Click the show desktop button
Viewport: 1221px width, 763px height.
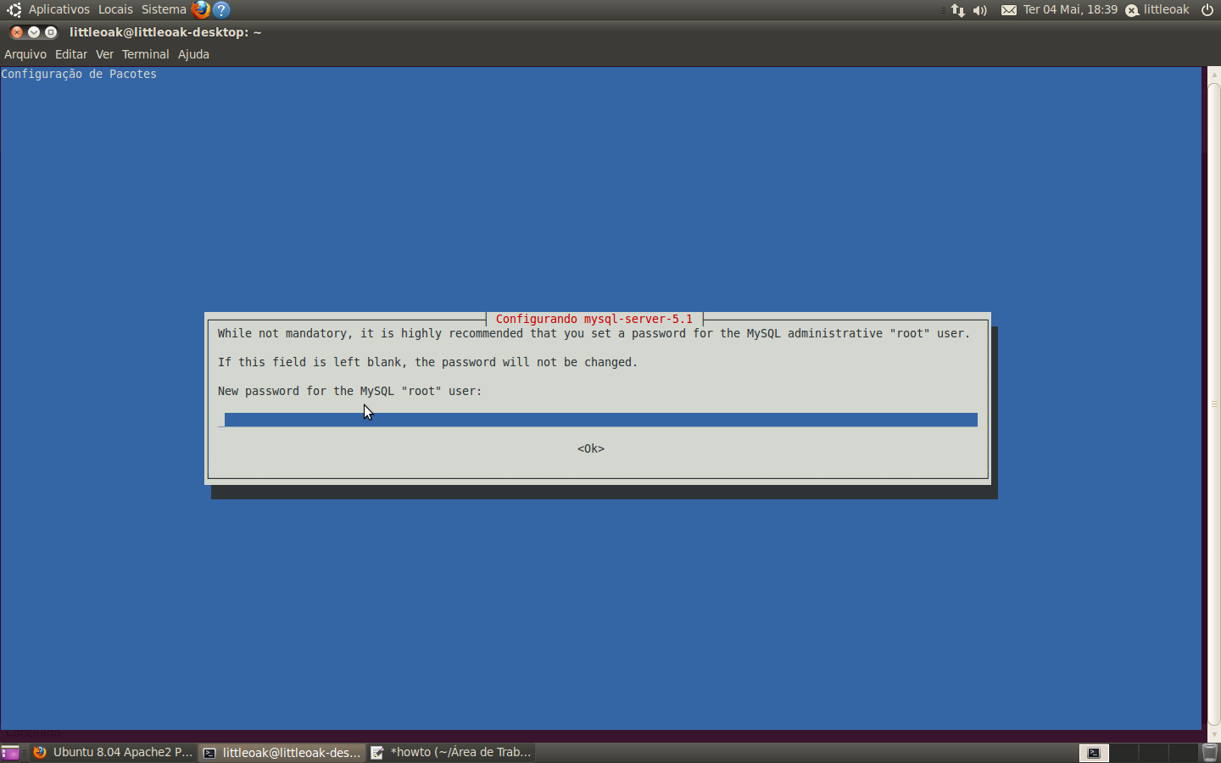tap(10, 752)
